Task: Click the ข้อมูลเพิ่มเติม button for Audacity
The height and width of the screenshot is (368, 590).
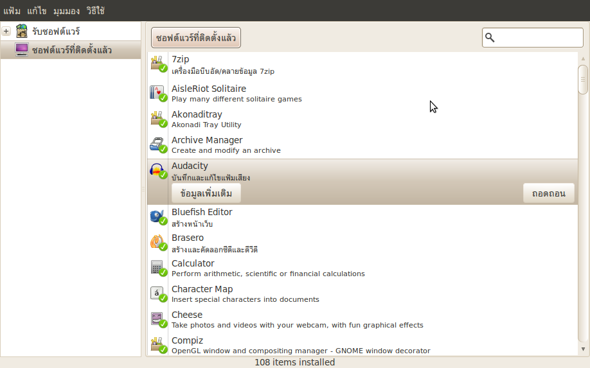Action: coord(206,193)
